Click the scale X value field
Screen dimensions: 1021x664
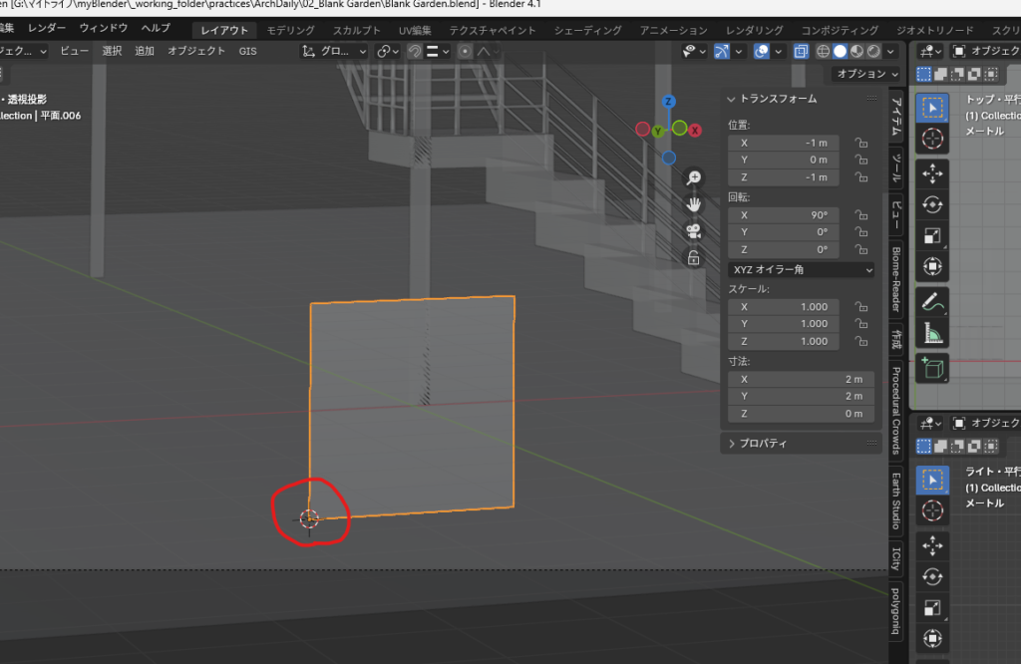click(784, 307)
